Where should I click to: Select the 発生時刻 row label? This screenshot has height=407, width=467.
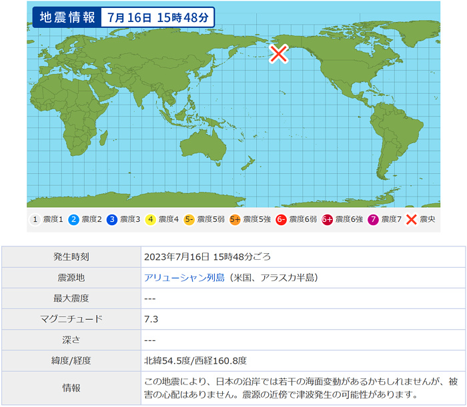coord(71,257)
